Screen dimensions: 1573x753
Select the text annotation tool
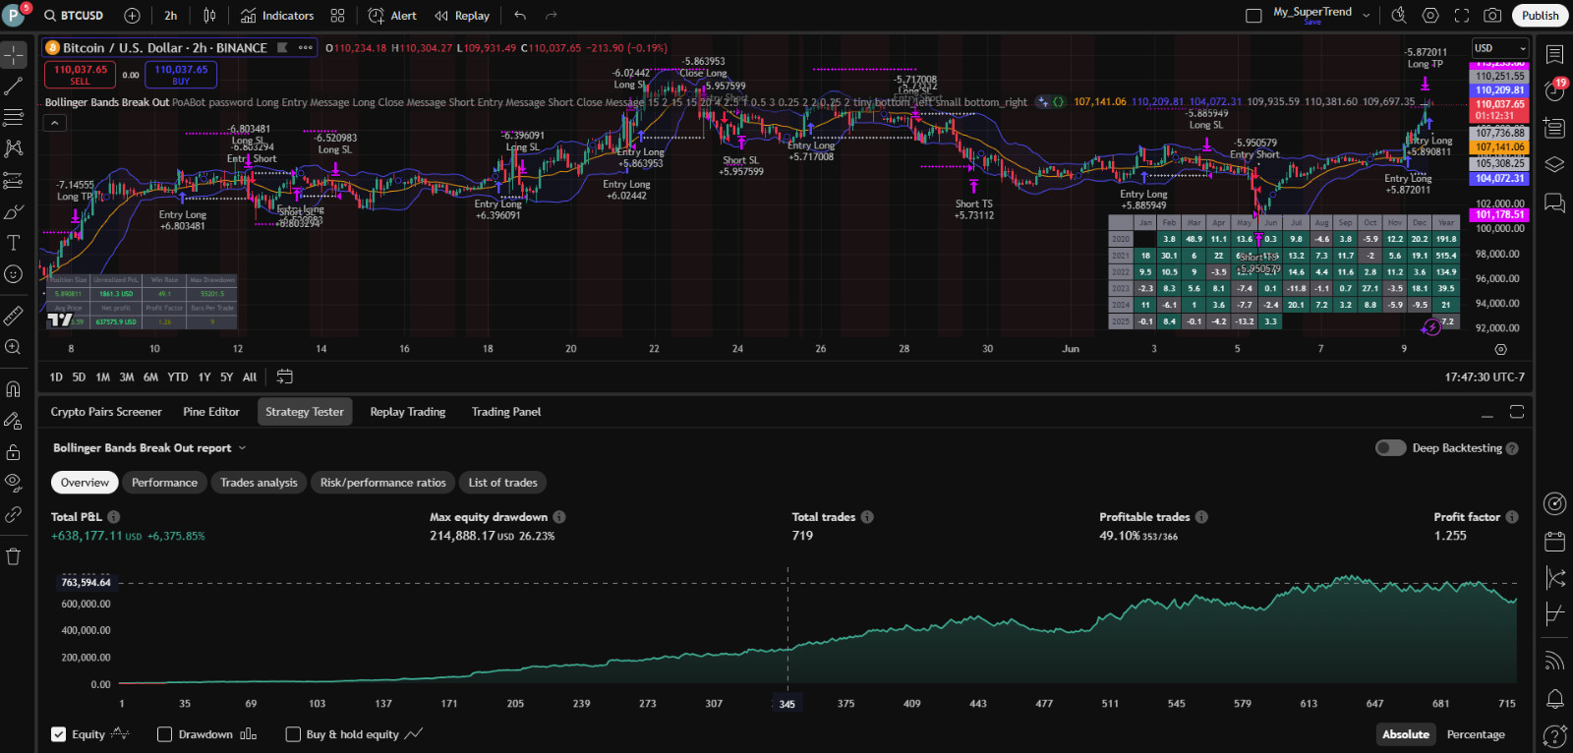coord(14,243)
